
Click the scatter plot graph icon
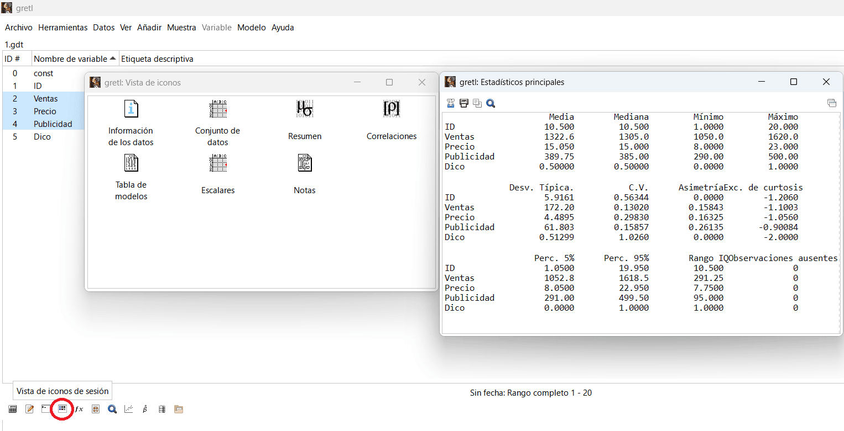(128, 409)
